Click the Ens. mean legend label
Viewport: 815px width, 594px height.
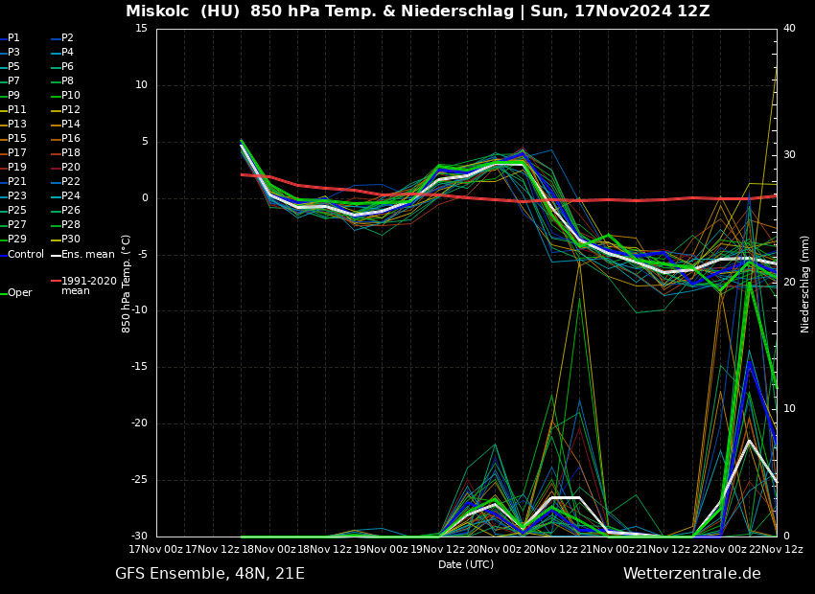pyautogui.click(x=87, y=255)
